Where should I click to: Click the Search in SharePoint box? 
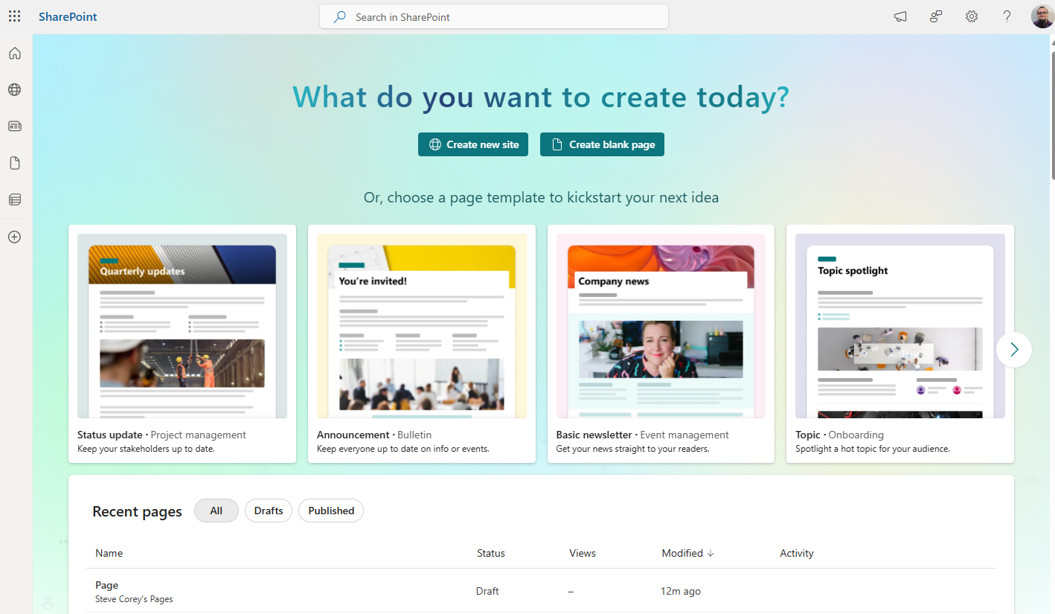494,17
